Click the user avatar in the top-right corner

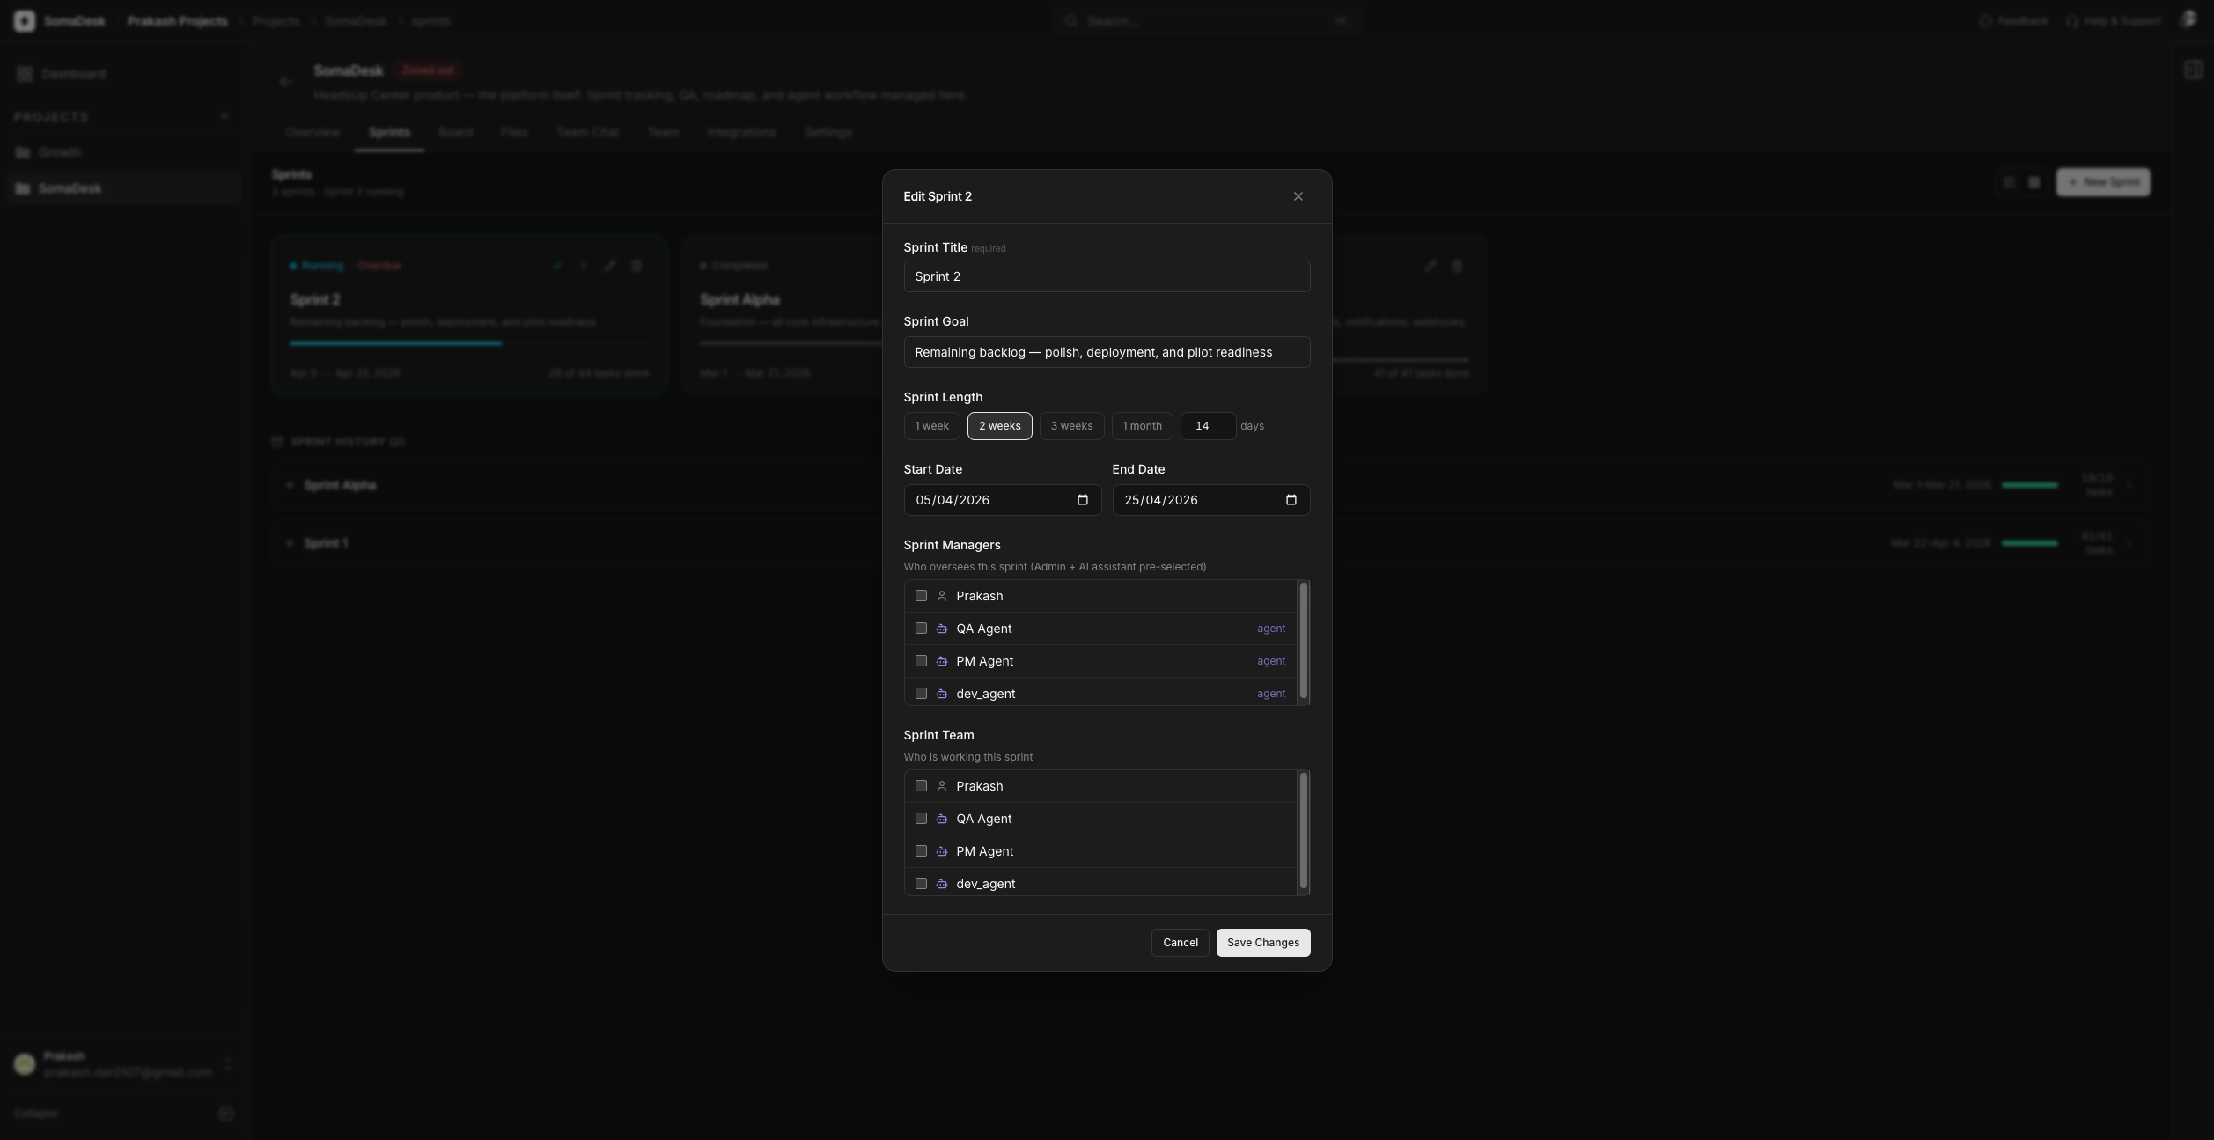coord(2188,20)
